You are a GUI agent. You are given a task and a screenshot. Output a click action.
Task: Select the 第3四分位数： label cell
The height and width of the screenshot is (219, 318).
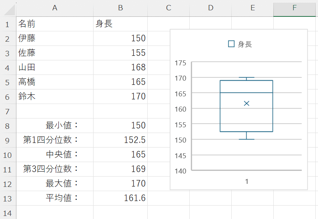[x=55, y=169]
